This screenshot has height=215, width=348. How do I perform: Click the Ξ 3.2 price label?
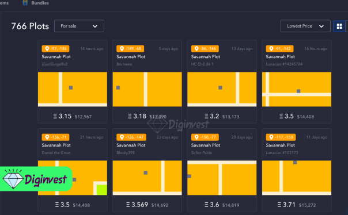coord(212,116)
